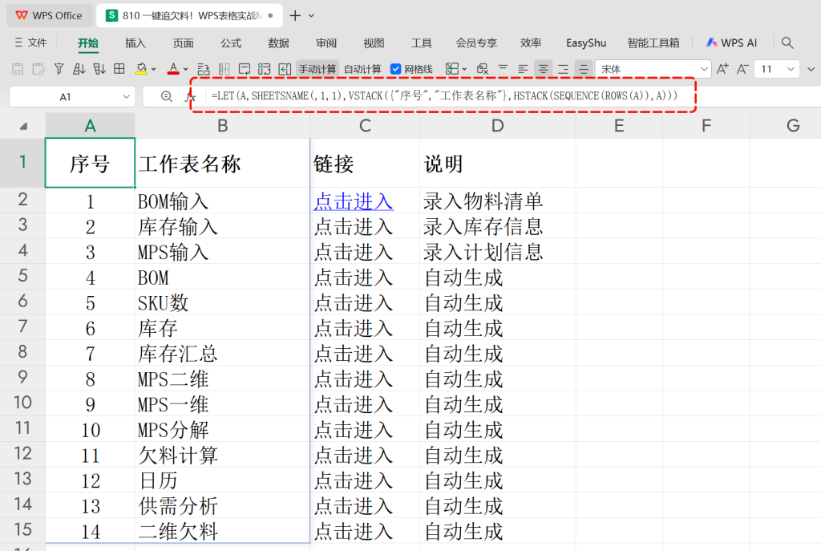Switch to the 开始 ribbon tab
This screenshot has width=821, height=551.
click(88, 43)
